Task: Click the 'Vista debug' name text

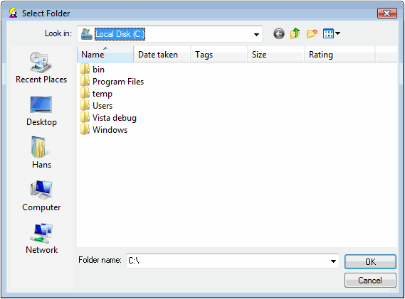Action: 115,118
